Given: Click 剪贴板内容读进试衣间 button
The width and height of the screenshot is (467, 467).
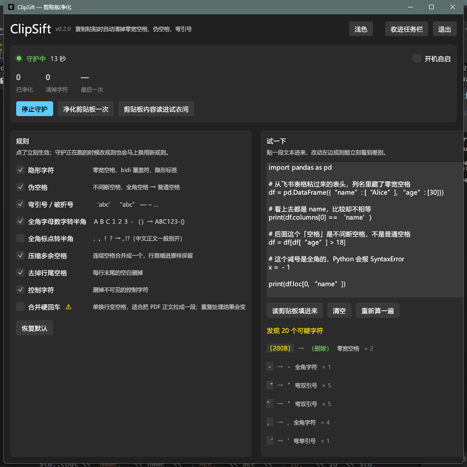Looking at the screenshot, I should point(156,109).
